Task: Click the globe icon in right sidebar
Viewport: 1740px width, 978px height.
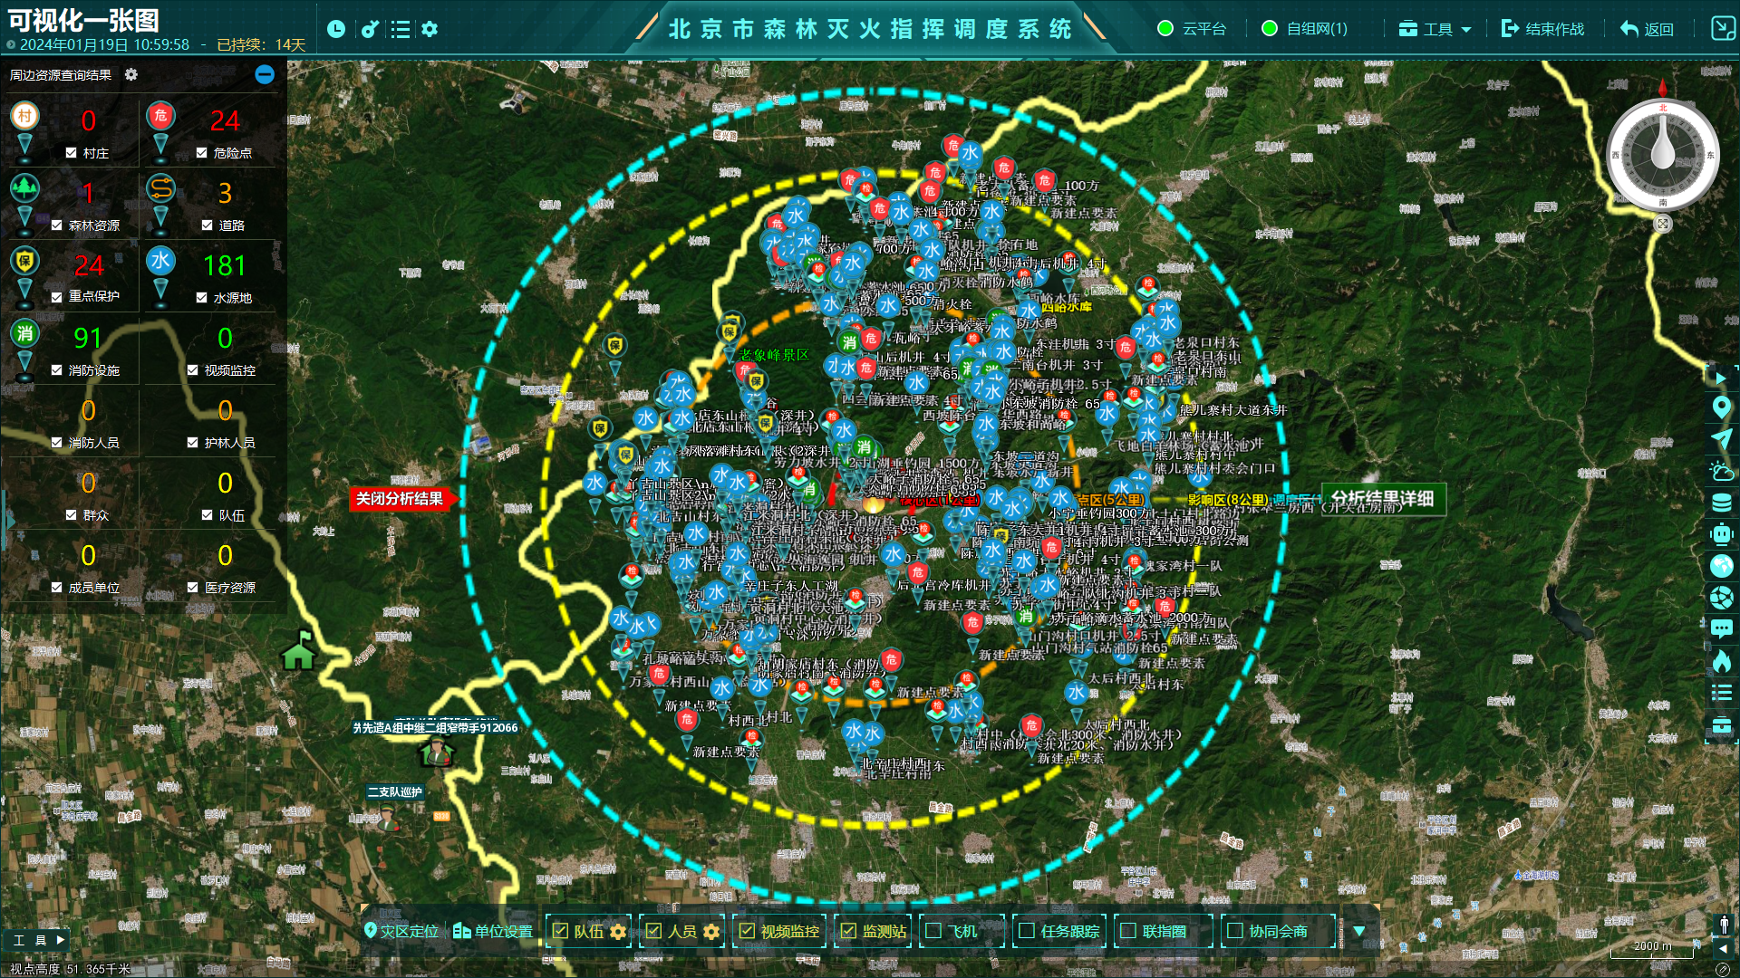Action: [1721, 566]
